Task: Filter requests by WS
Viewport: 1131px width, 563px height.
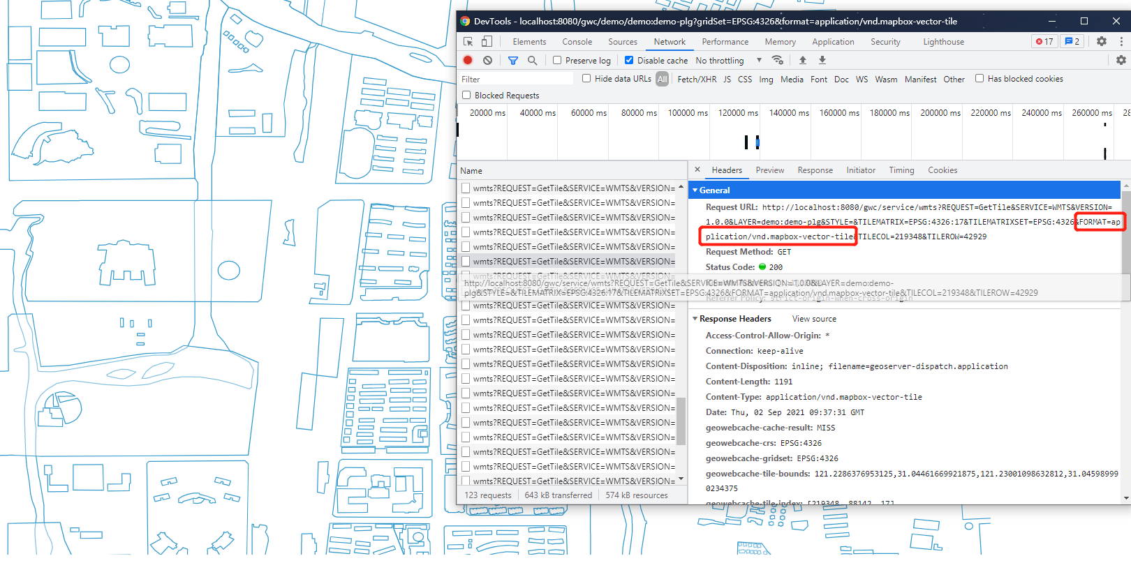Action: [x=862, y=80]
